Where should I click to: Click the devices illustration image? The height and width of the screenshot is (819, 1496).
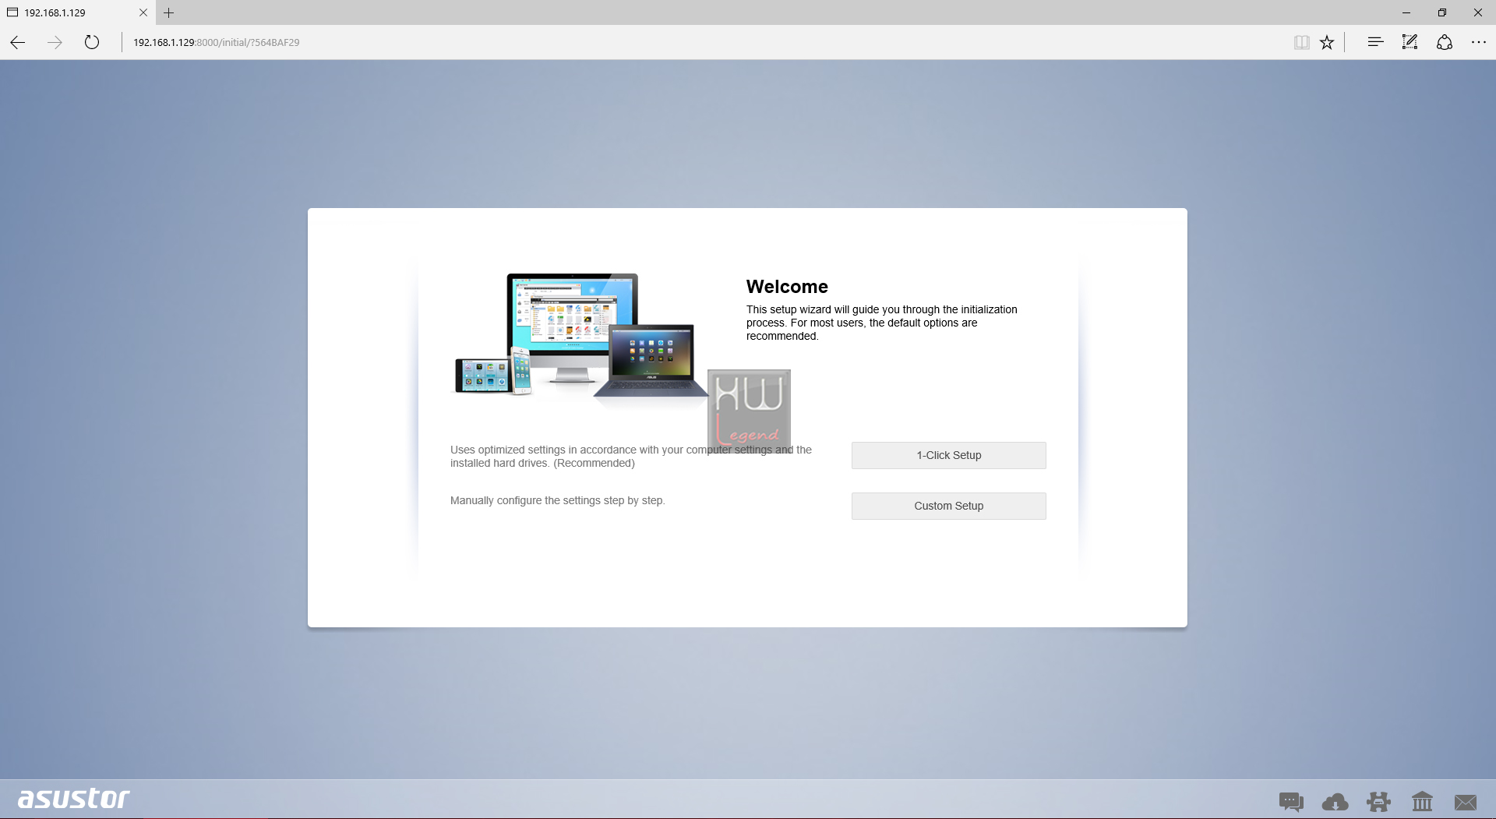click(x=581, y=339)
